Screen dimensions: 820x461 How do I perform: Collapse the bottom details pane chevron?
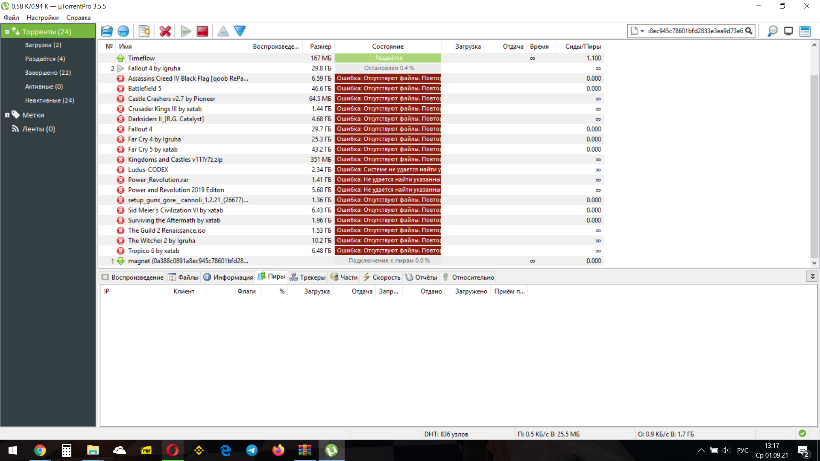812,277
